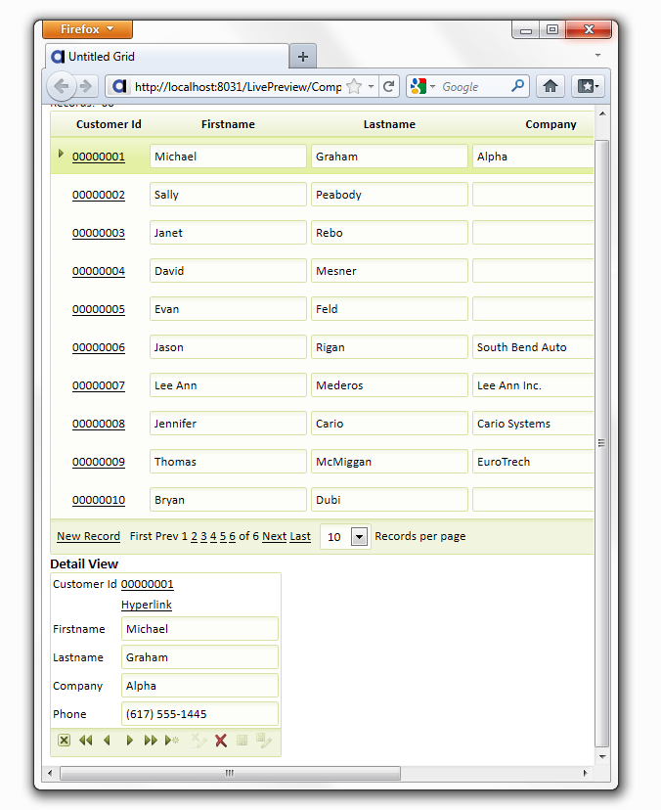
Task: Click the Firstname field containing Sally
Action: point(228,195)
